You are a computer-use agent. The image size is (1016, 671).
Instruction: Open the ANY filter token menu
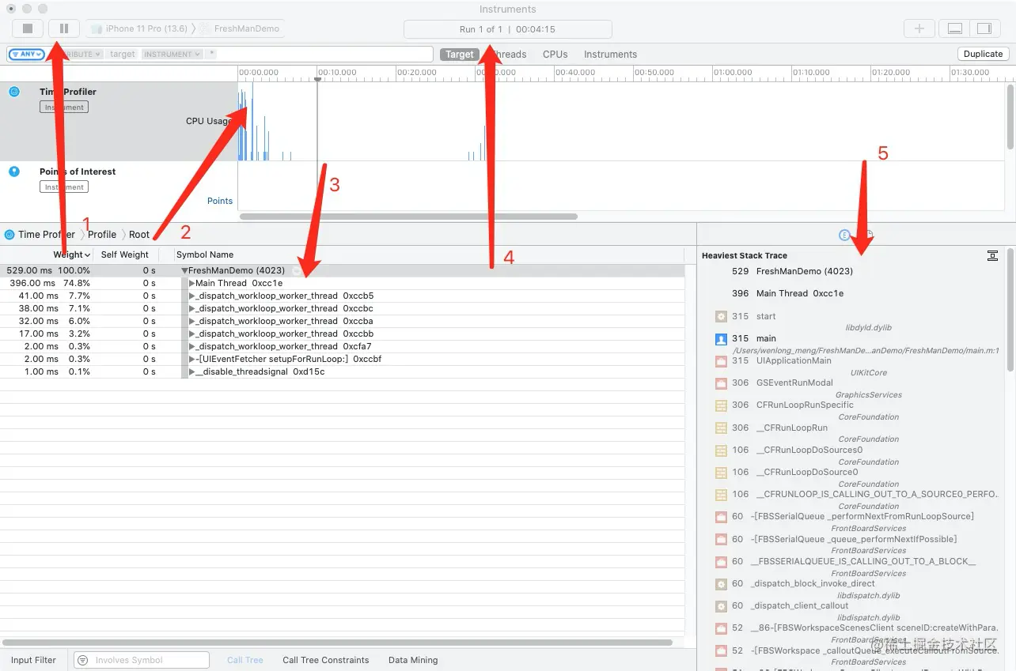(27, 55)
